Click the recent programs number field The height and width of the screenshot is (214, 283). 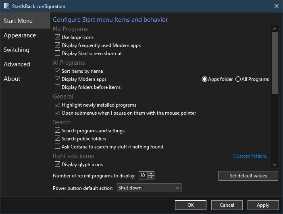point(143,175)
